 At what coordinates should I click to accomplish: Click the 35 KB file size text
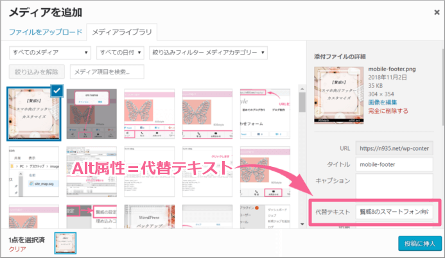[x=375, y=85]
